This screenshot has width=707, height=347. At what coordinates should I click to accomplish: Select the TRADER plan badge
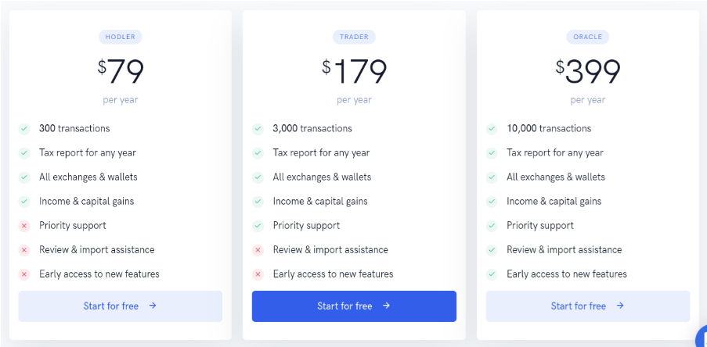click(x=354, y=37)
